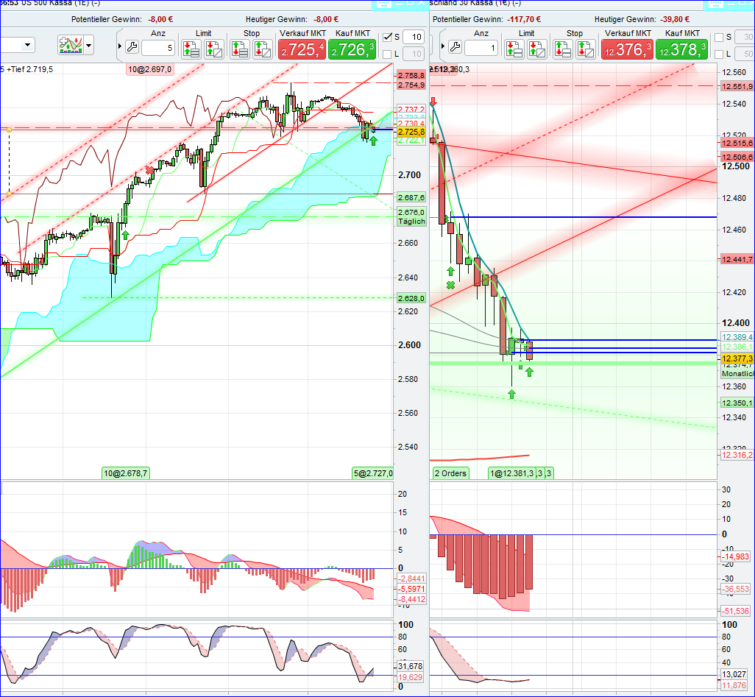The height and width of the screenshot is (697, 755).
Task: Click second Limit order icon in Deutschland 30 panel
Action: [x=537, y=49]
